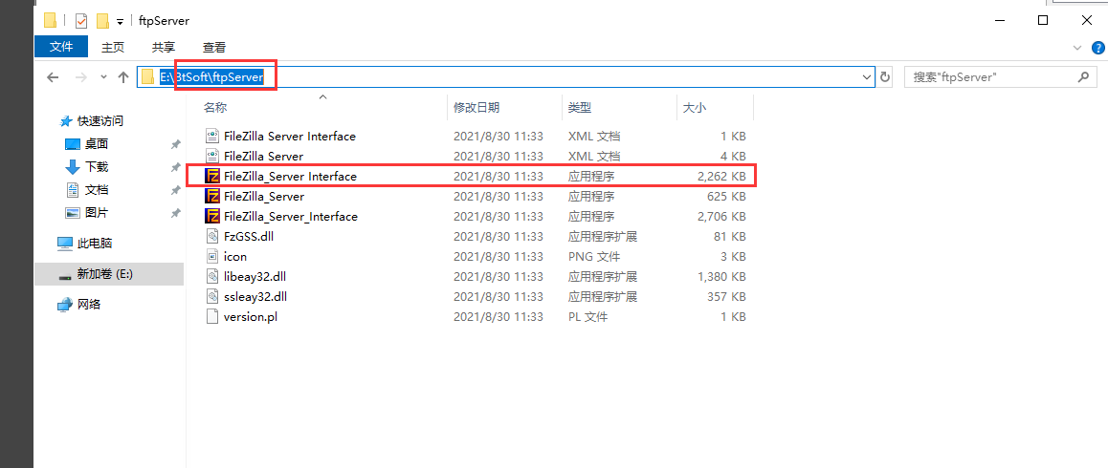
Task: Click the Network icon in sidebar
Action: tap(65, 305)
